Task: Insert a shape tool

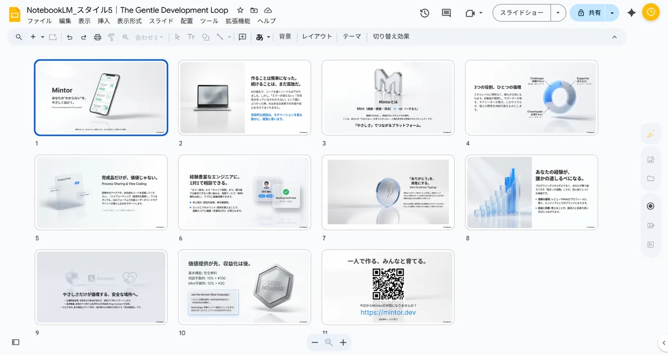Action: [205, 37]
